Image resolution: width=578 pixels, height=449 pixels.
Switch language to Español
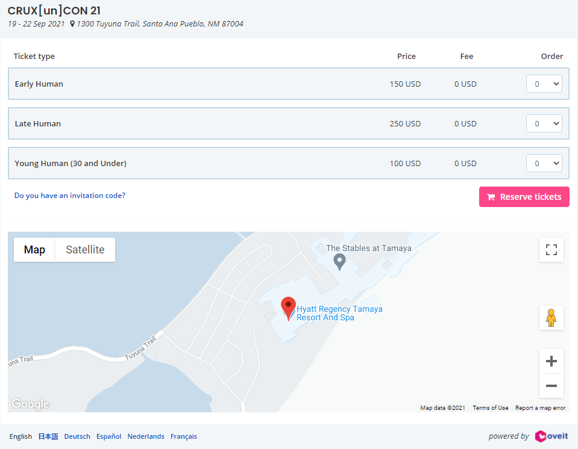pyautogui.click(x=108, y=436)
